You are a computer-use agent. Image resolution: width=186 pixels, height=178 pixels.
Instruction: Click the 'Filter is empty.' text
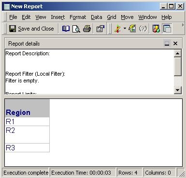[x=22, y=81]
